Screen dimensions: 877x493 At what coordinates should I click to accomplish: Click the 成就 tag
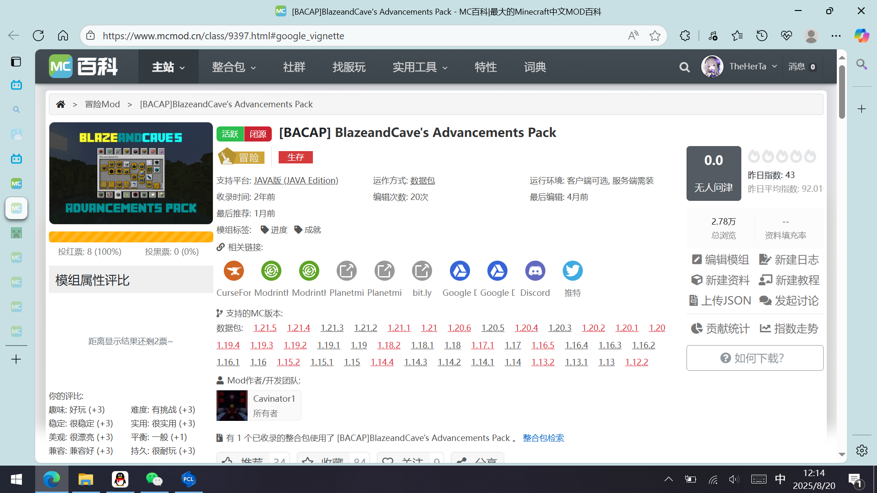click(308, 230)
